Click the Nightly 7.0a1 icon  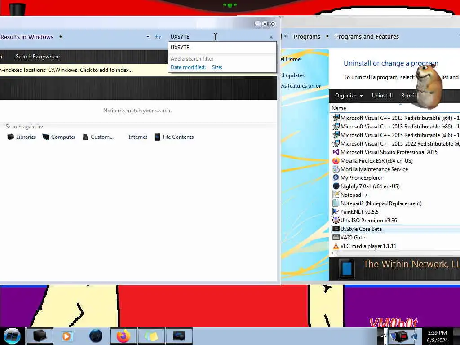tap(336, 186)
